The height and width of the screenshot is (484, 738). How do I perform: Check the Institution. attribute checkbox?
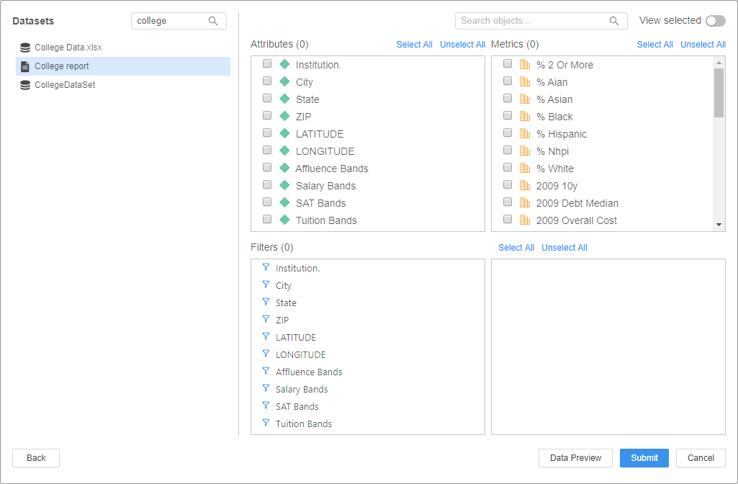(267, 64)
